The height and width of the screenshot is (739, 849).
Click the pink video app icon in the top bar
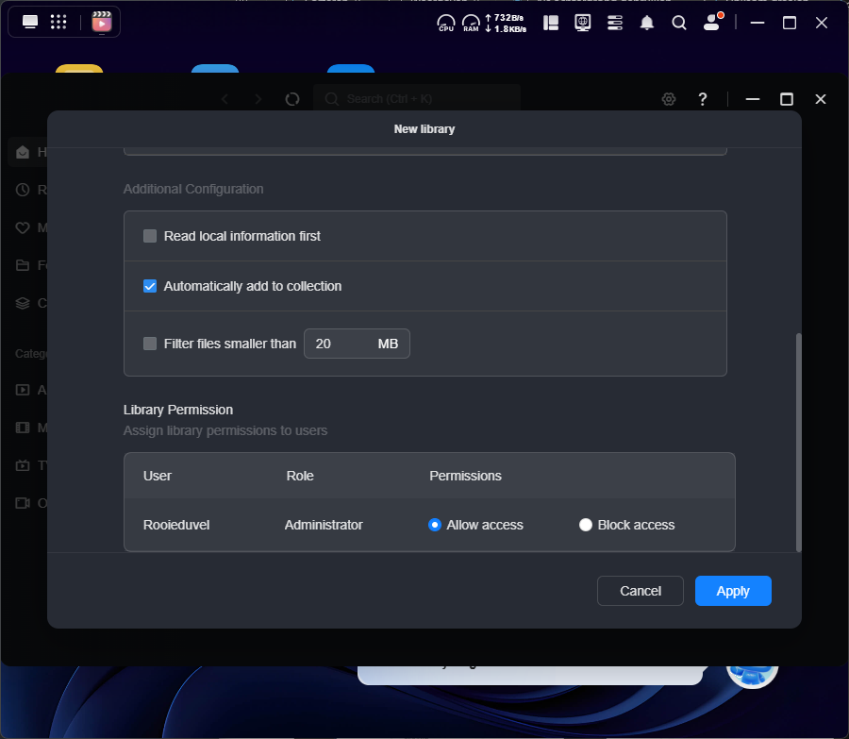click(x=102, y=22)
